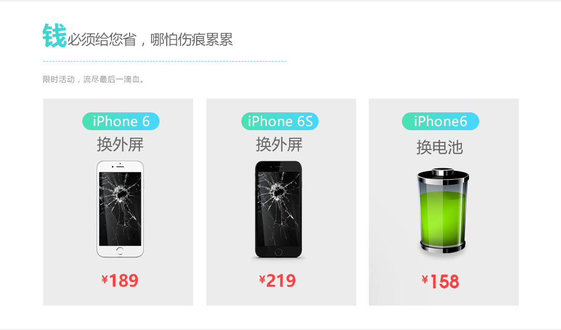Select the iPhone 6S badge
The height and width of the screenshot is (330, 561).
pos(280,122)
